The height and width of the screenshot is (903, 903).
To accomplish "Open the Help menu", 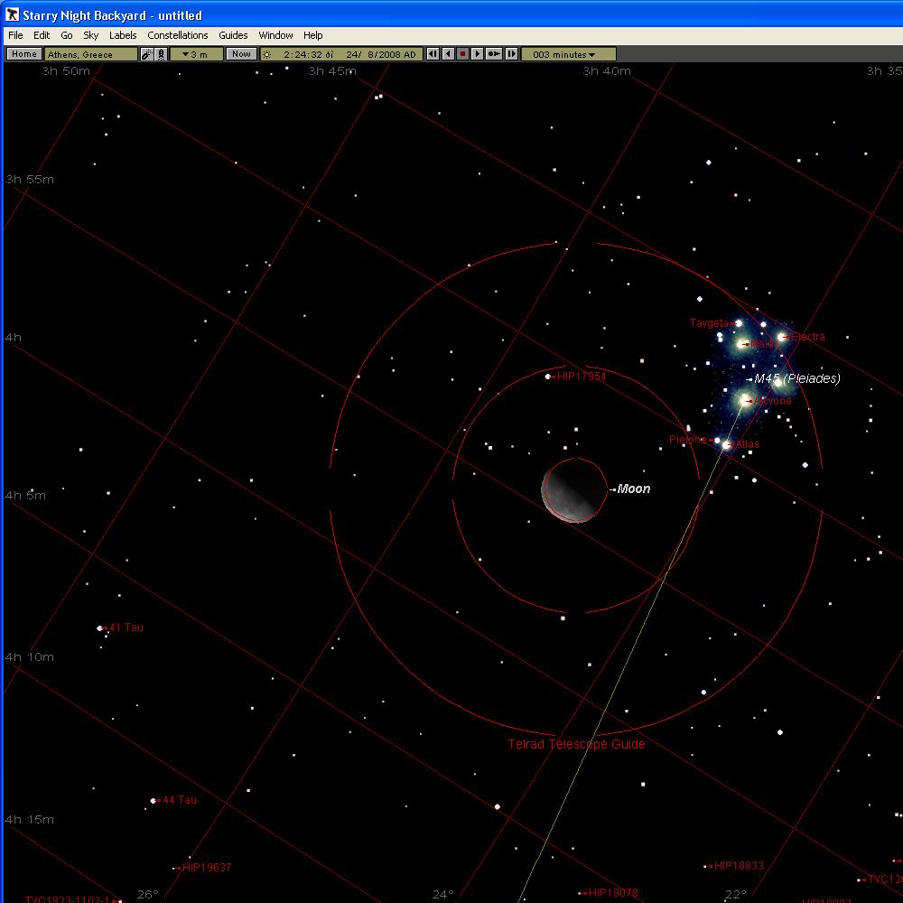I will click(x=312, y=35).
